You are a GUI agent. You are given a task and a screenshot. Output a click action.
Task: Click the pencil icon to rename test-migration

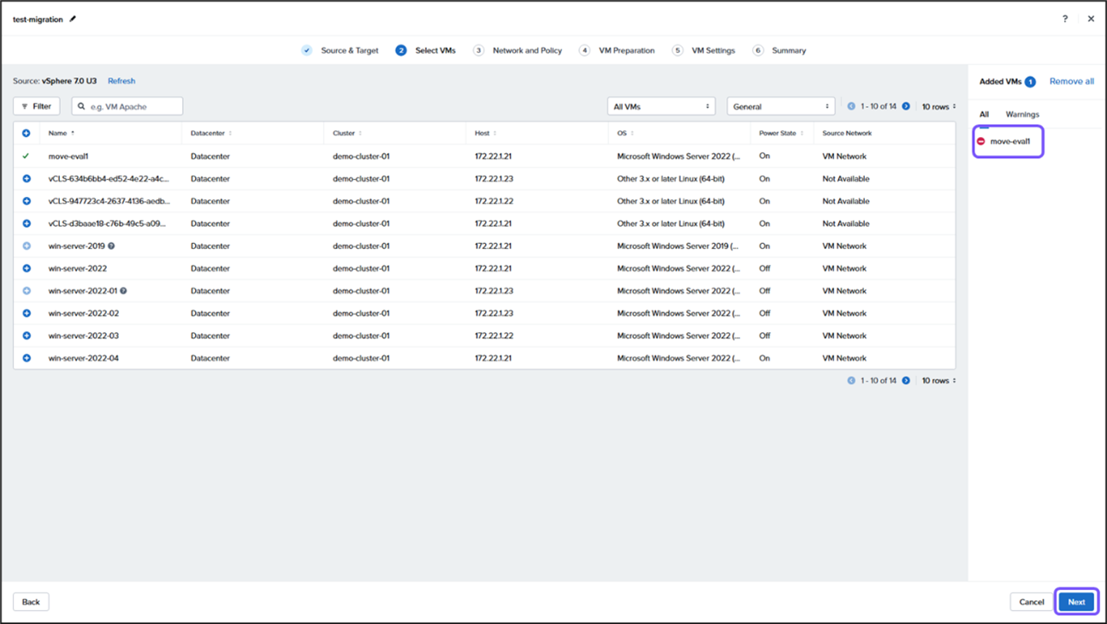tap(73, 19)
